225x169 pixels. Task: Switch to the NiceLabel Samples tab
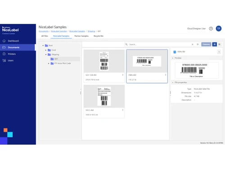click(x=61, y=36)
